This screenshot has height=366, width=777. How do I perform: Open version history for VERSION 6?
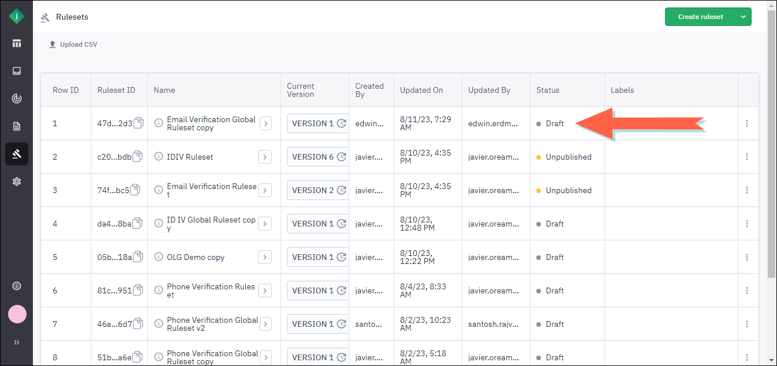coord(341,157)
